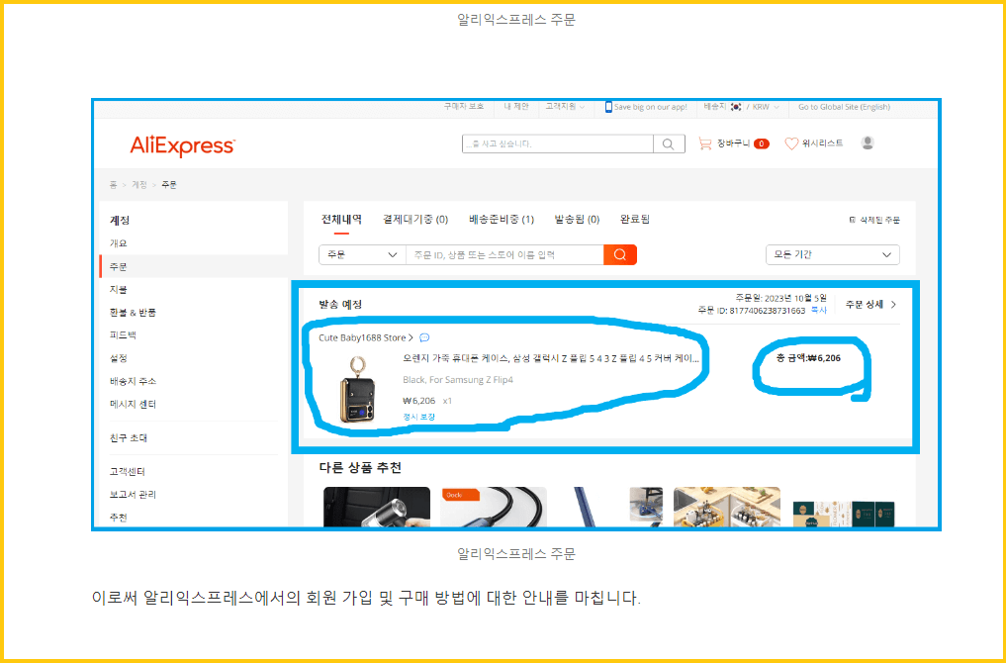Open the 장바구니 shopping cart icon
This screenshot has height=663, width=1006.
[x=704, y=142]
